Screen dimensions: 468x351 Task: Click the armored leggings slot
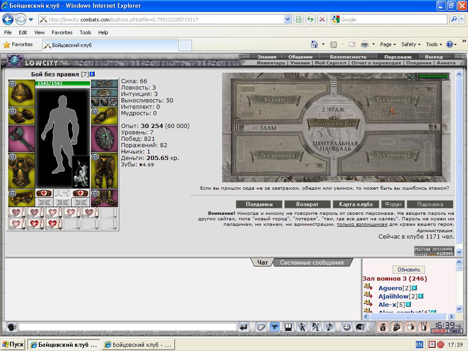pos(104,171)
